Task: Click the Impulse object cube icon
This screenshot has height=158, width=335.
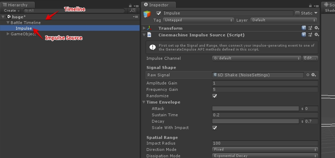Action: point(147,14)
